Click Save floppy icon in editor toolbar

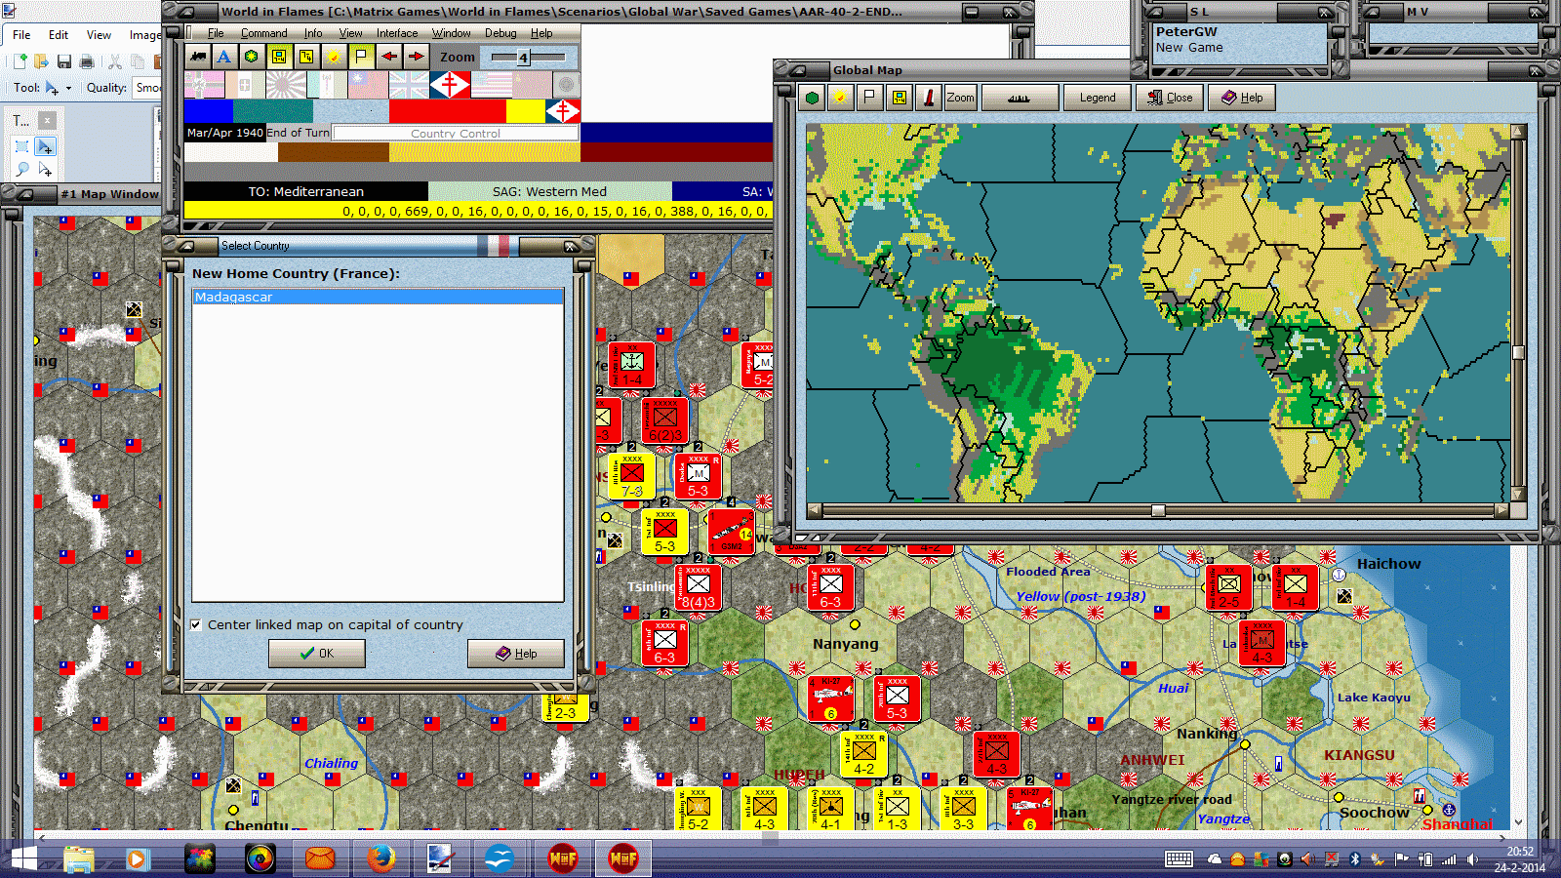[64, 61]
